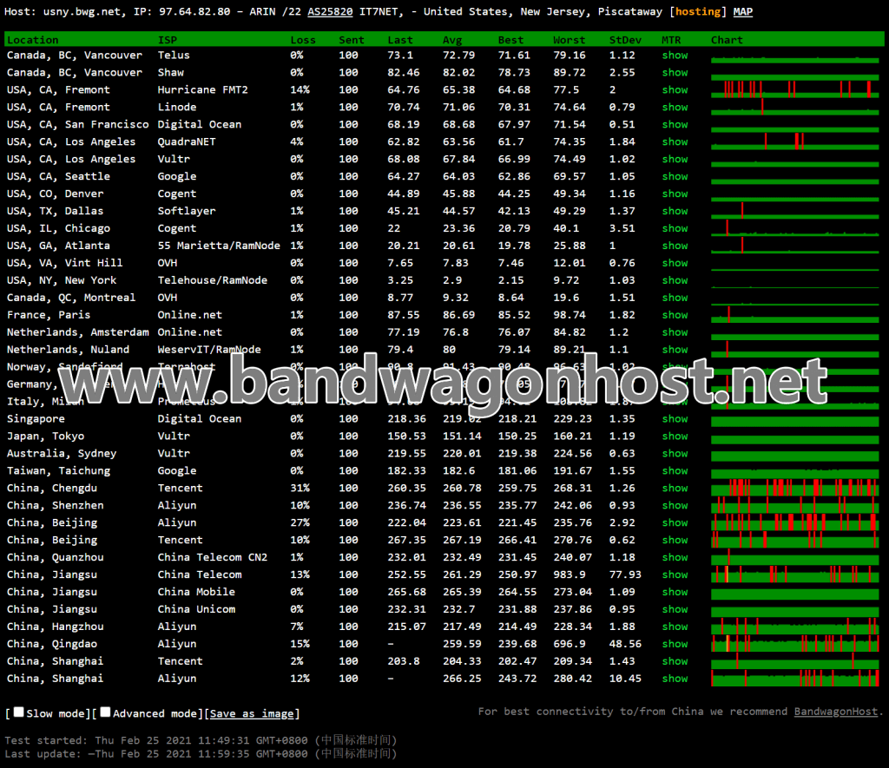Click the Save as image link

[252, 713]
